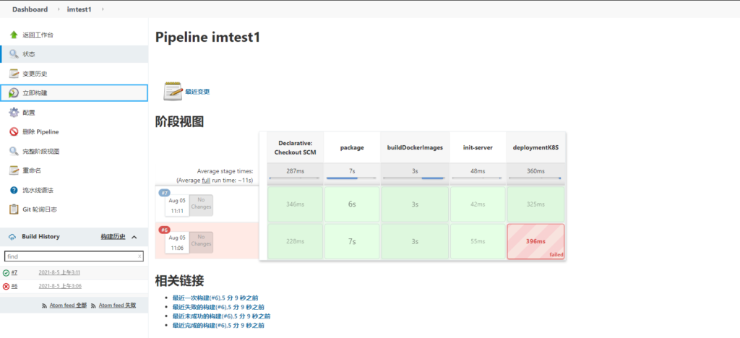Click the red 删除 Pipeline prohibit icon
This screenshot has height=338, width=740.
14,132
